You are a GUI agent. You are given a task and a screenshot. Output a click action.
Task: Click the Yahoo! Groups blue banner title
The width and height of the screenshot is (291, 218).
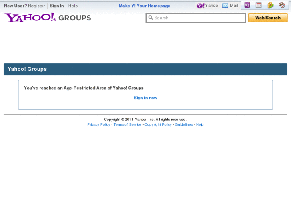(x=27, y=69)
